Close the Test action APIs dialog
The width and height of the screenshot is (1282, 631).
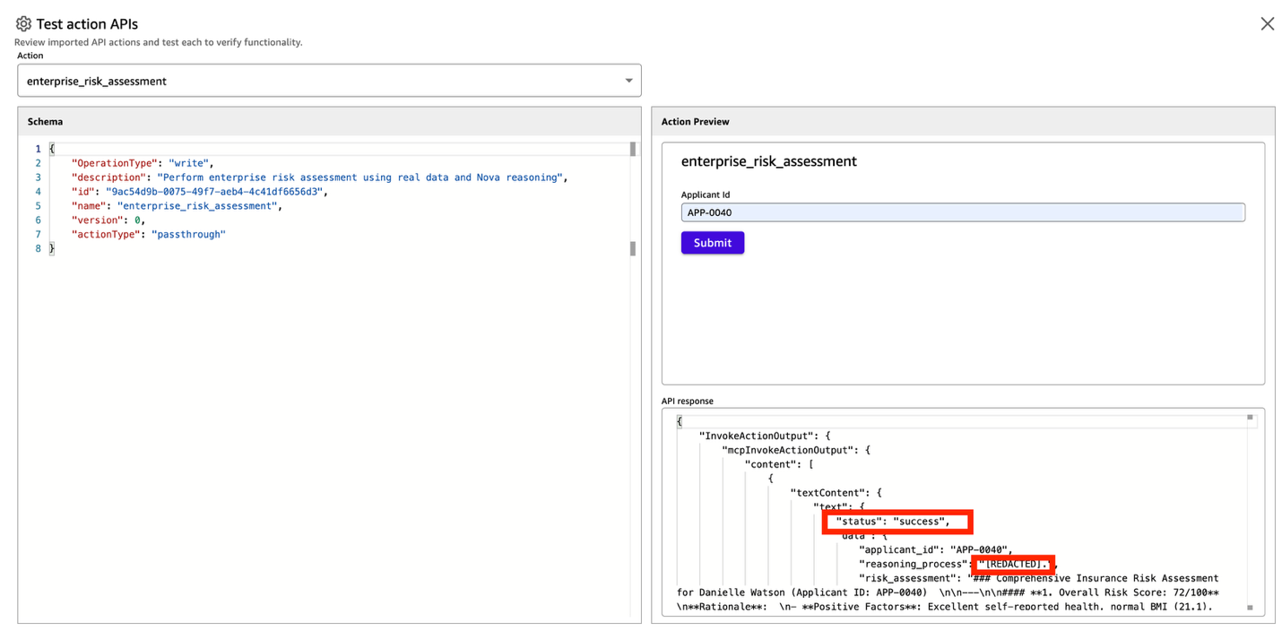click(1267, 24)
